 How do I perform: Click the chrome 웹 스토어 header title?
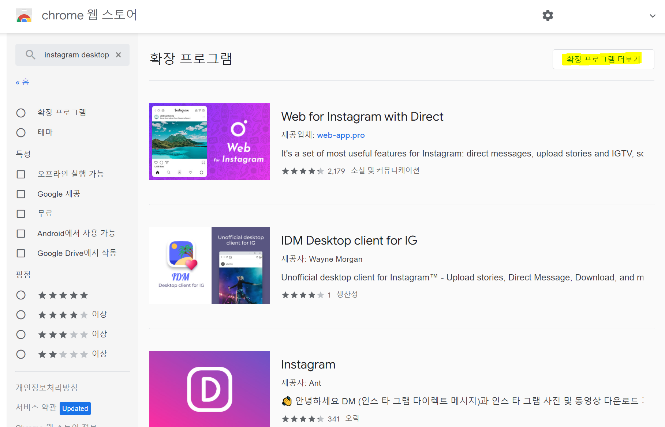coord(89,15)
